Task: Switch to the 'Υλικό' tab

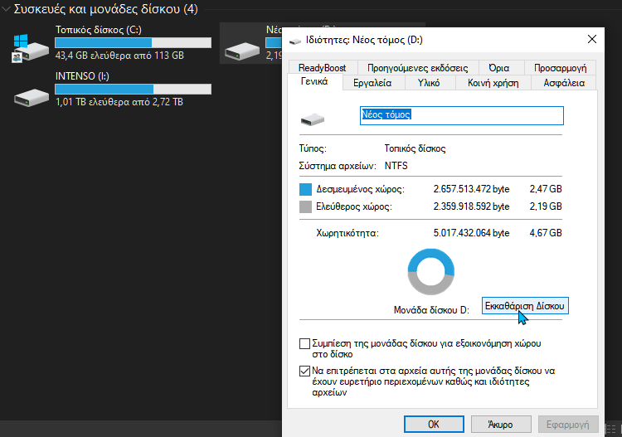Action: (x=429, y=83)
